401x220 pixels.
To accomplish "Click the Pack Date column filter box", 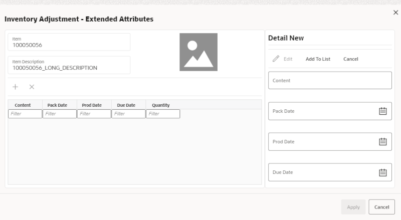I will pyautogui.click(x=60, y=114).
